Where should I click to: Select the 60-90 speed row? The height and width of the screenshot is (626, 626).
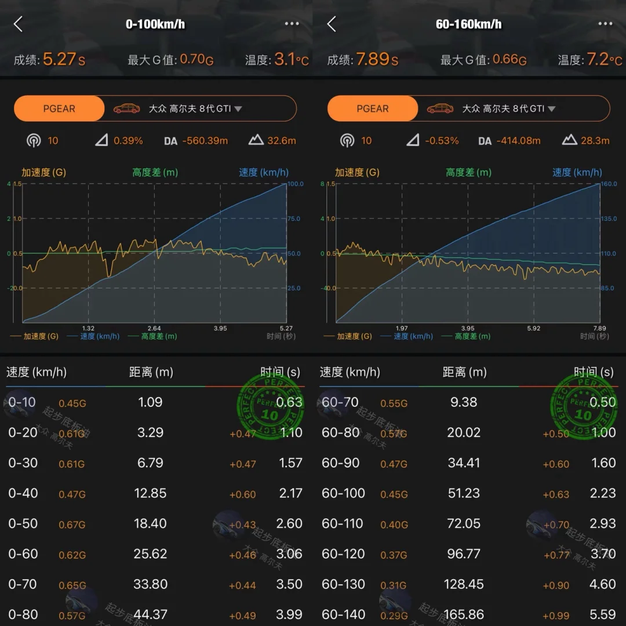coord(469,463)
